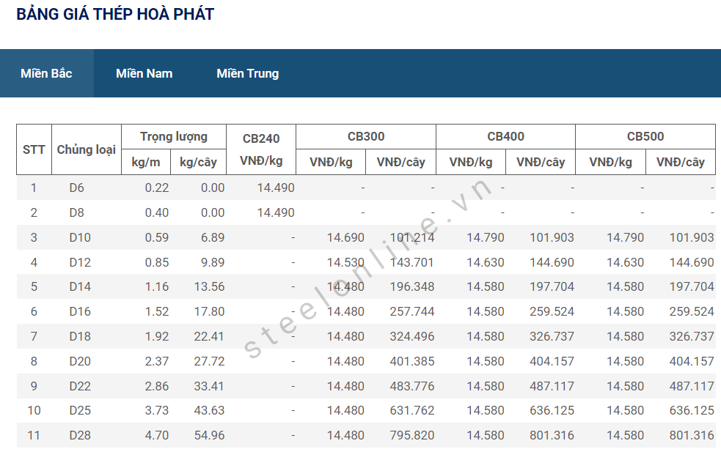Click the value 101.214 in D10 row

[412, 237]
